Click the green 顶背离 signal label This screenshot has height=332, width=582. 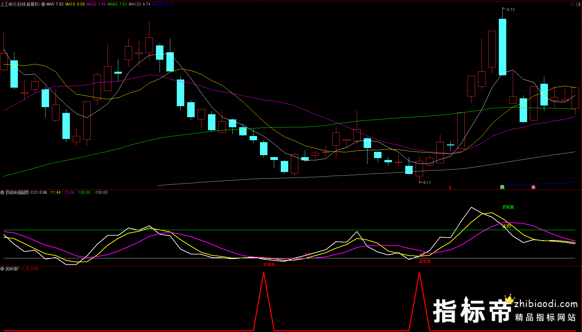pos(508,207)
